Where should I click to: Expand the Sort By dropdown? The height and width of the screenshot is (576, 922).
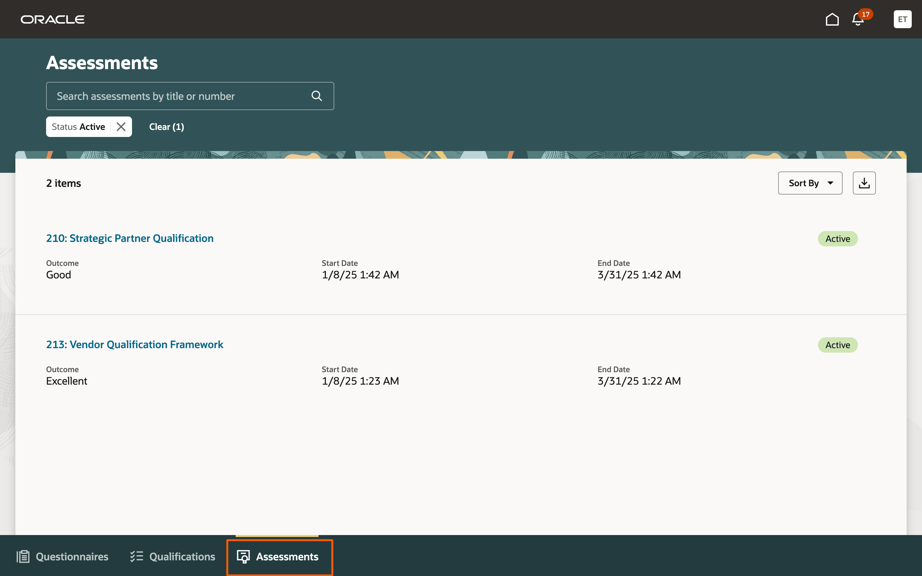pyautogui.click(x=810, y=183)
